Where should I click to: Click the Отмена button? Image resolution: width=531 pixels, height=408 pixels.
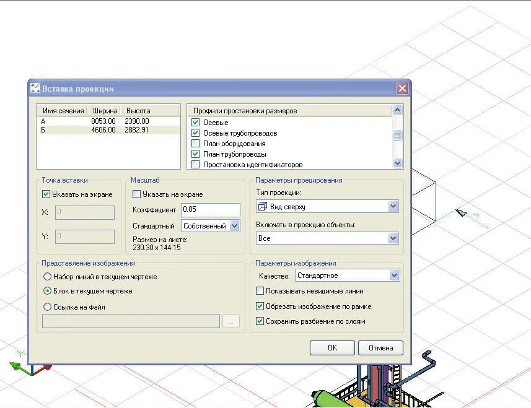pyautogui.click(x=380, y=348)
